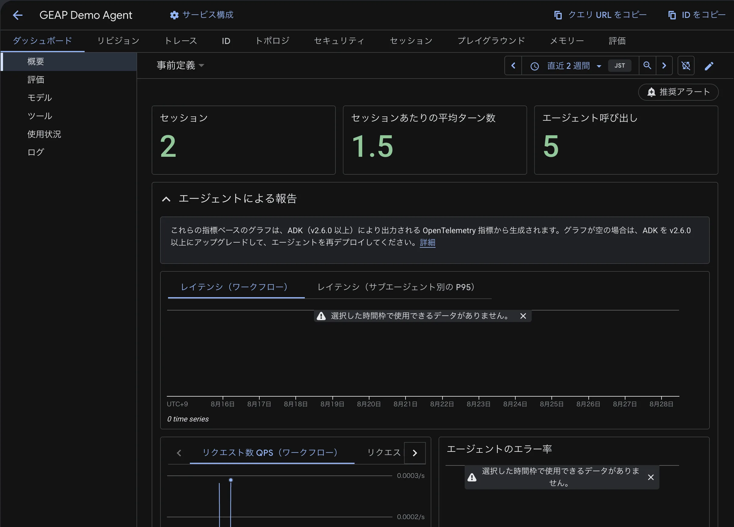Click the warning icon on latency chart

pos(321,316)
